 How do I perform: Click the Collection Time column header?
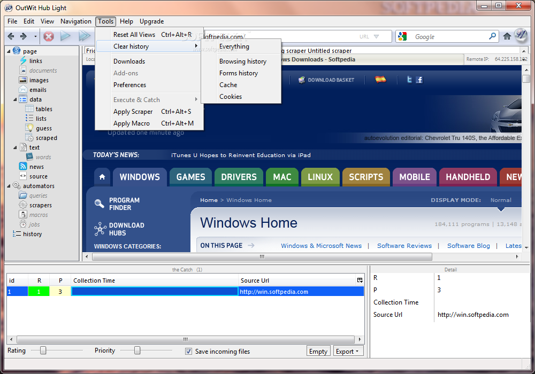tap(155, 280)
